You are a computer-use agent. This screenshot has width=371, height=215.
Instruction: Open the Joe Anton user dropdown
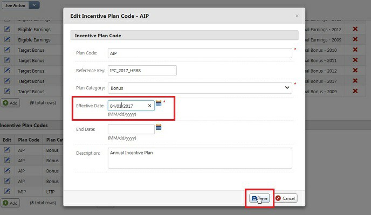35,5
